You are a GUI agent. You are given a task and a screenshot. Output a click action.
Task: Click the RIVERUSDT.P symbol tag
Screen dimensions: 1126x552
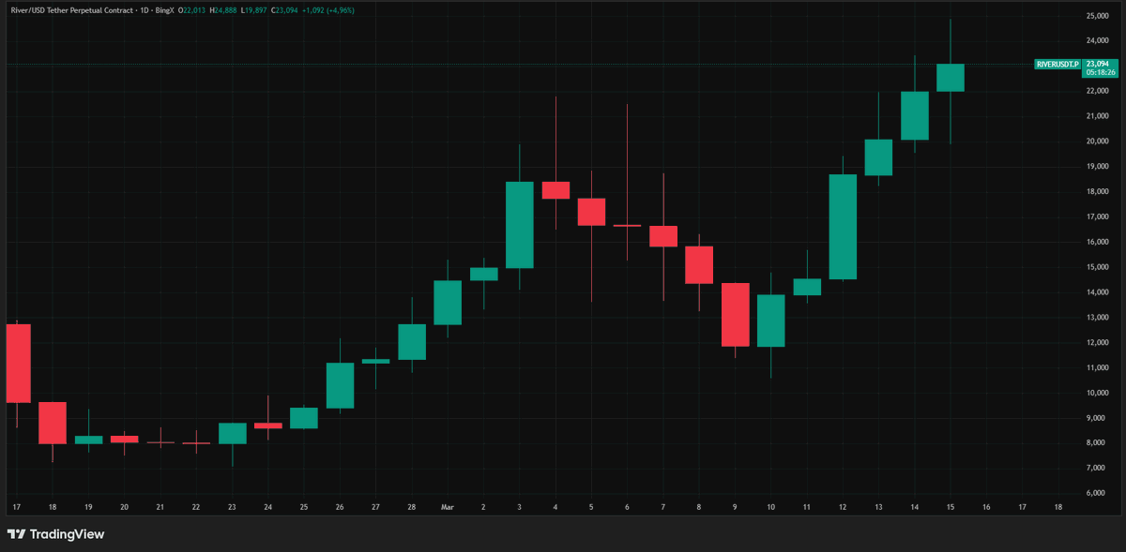tap(1057, 64)
